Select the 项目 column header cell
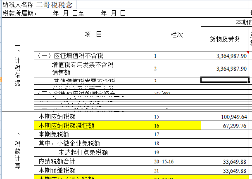 tap(93, 35)
